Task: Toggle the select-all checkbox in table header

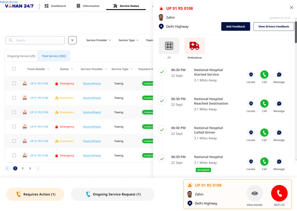Action: point(14,69)
